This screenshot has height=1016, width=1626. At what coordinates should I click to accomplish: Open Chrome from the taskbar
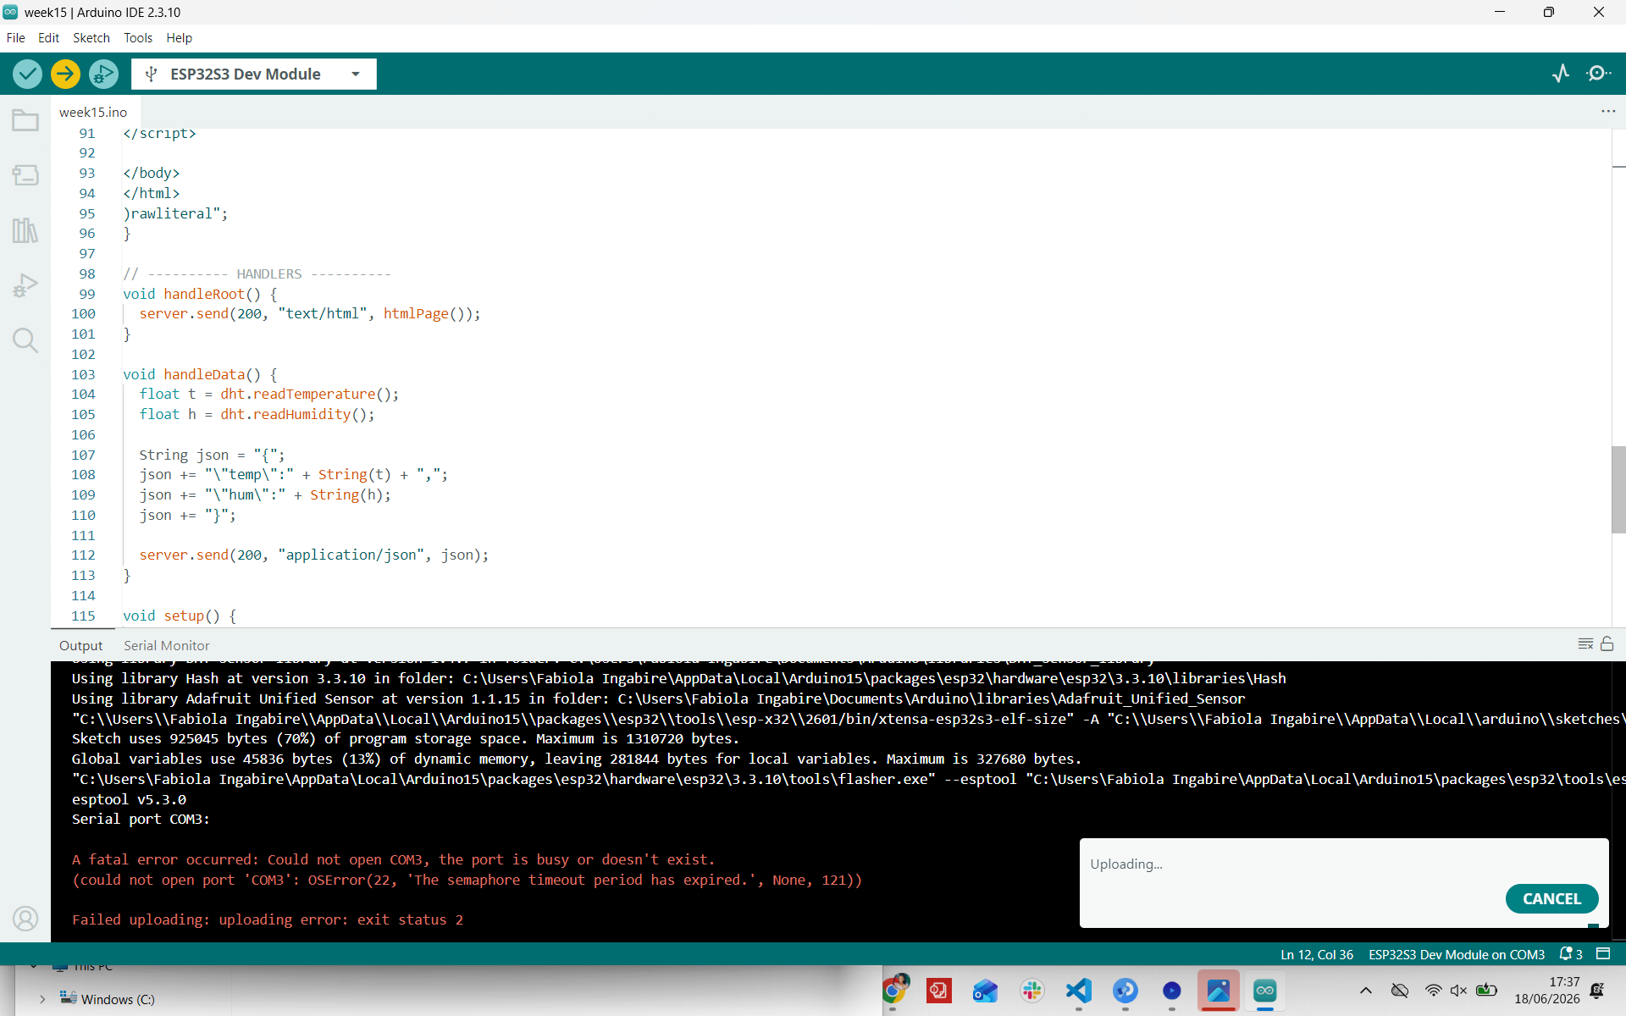click(894, 990)
